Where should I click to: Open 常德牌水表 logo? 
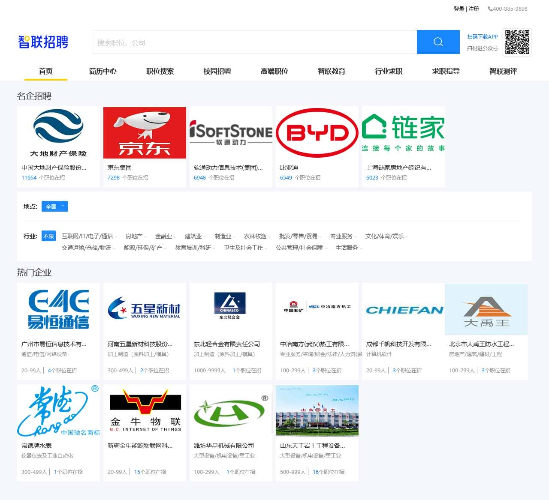[x=59, y=410]
